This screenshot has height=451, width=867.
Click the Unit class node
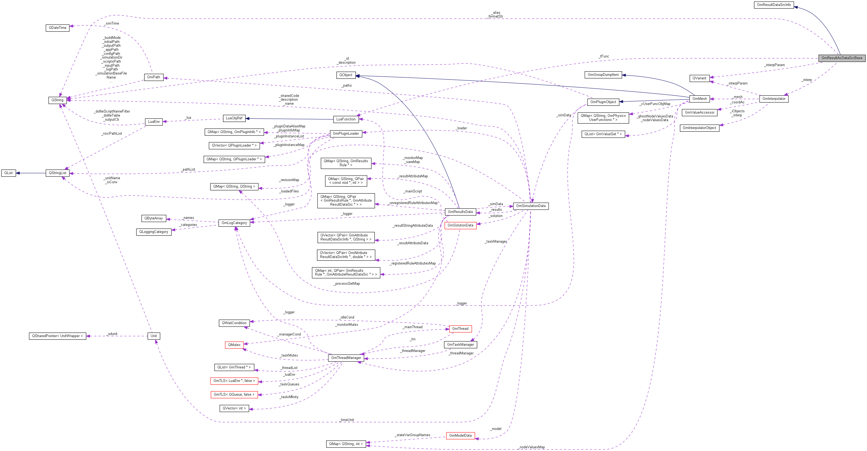point(153,336)
